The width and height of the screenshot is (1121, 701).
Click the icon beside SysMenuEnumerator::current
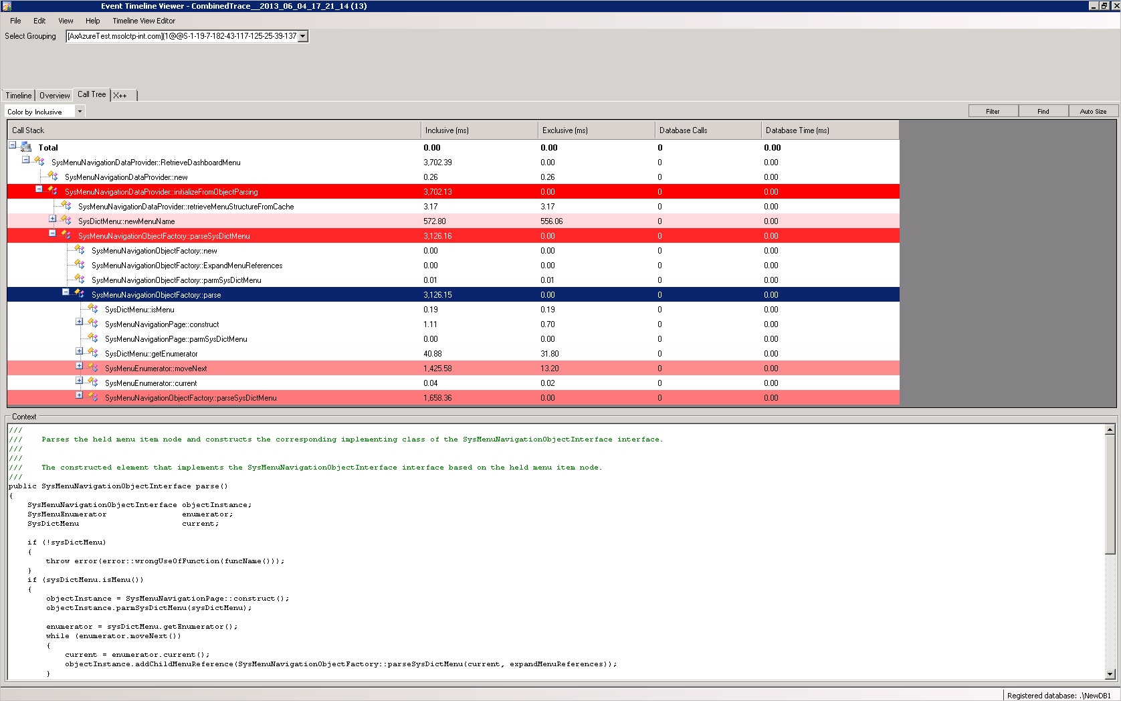(92, 383)
